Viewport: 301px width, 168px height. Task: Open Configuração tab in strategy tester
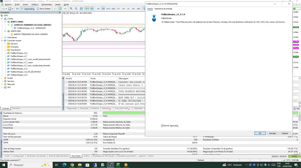(x=18, y=156)
